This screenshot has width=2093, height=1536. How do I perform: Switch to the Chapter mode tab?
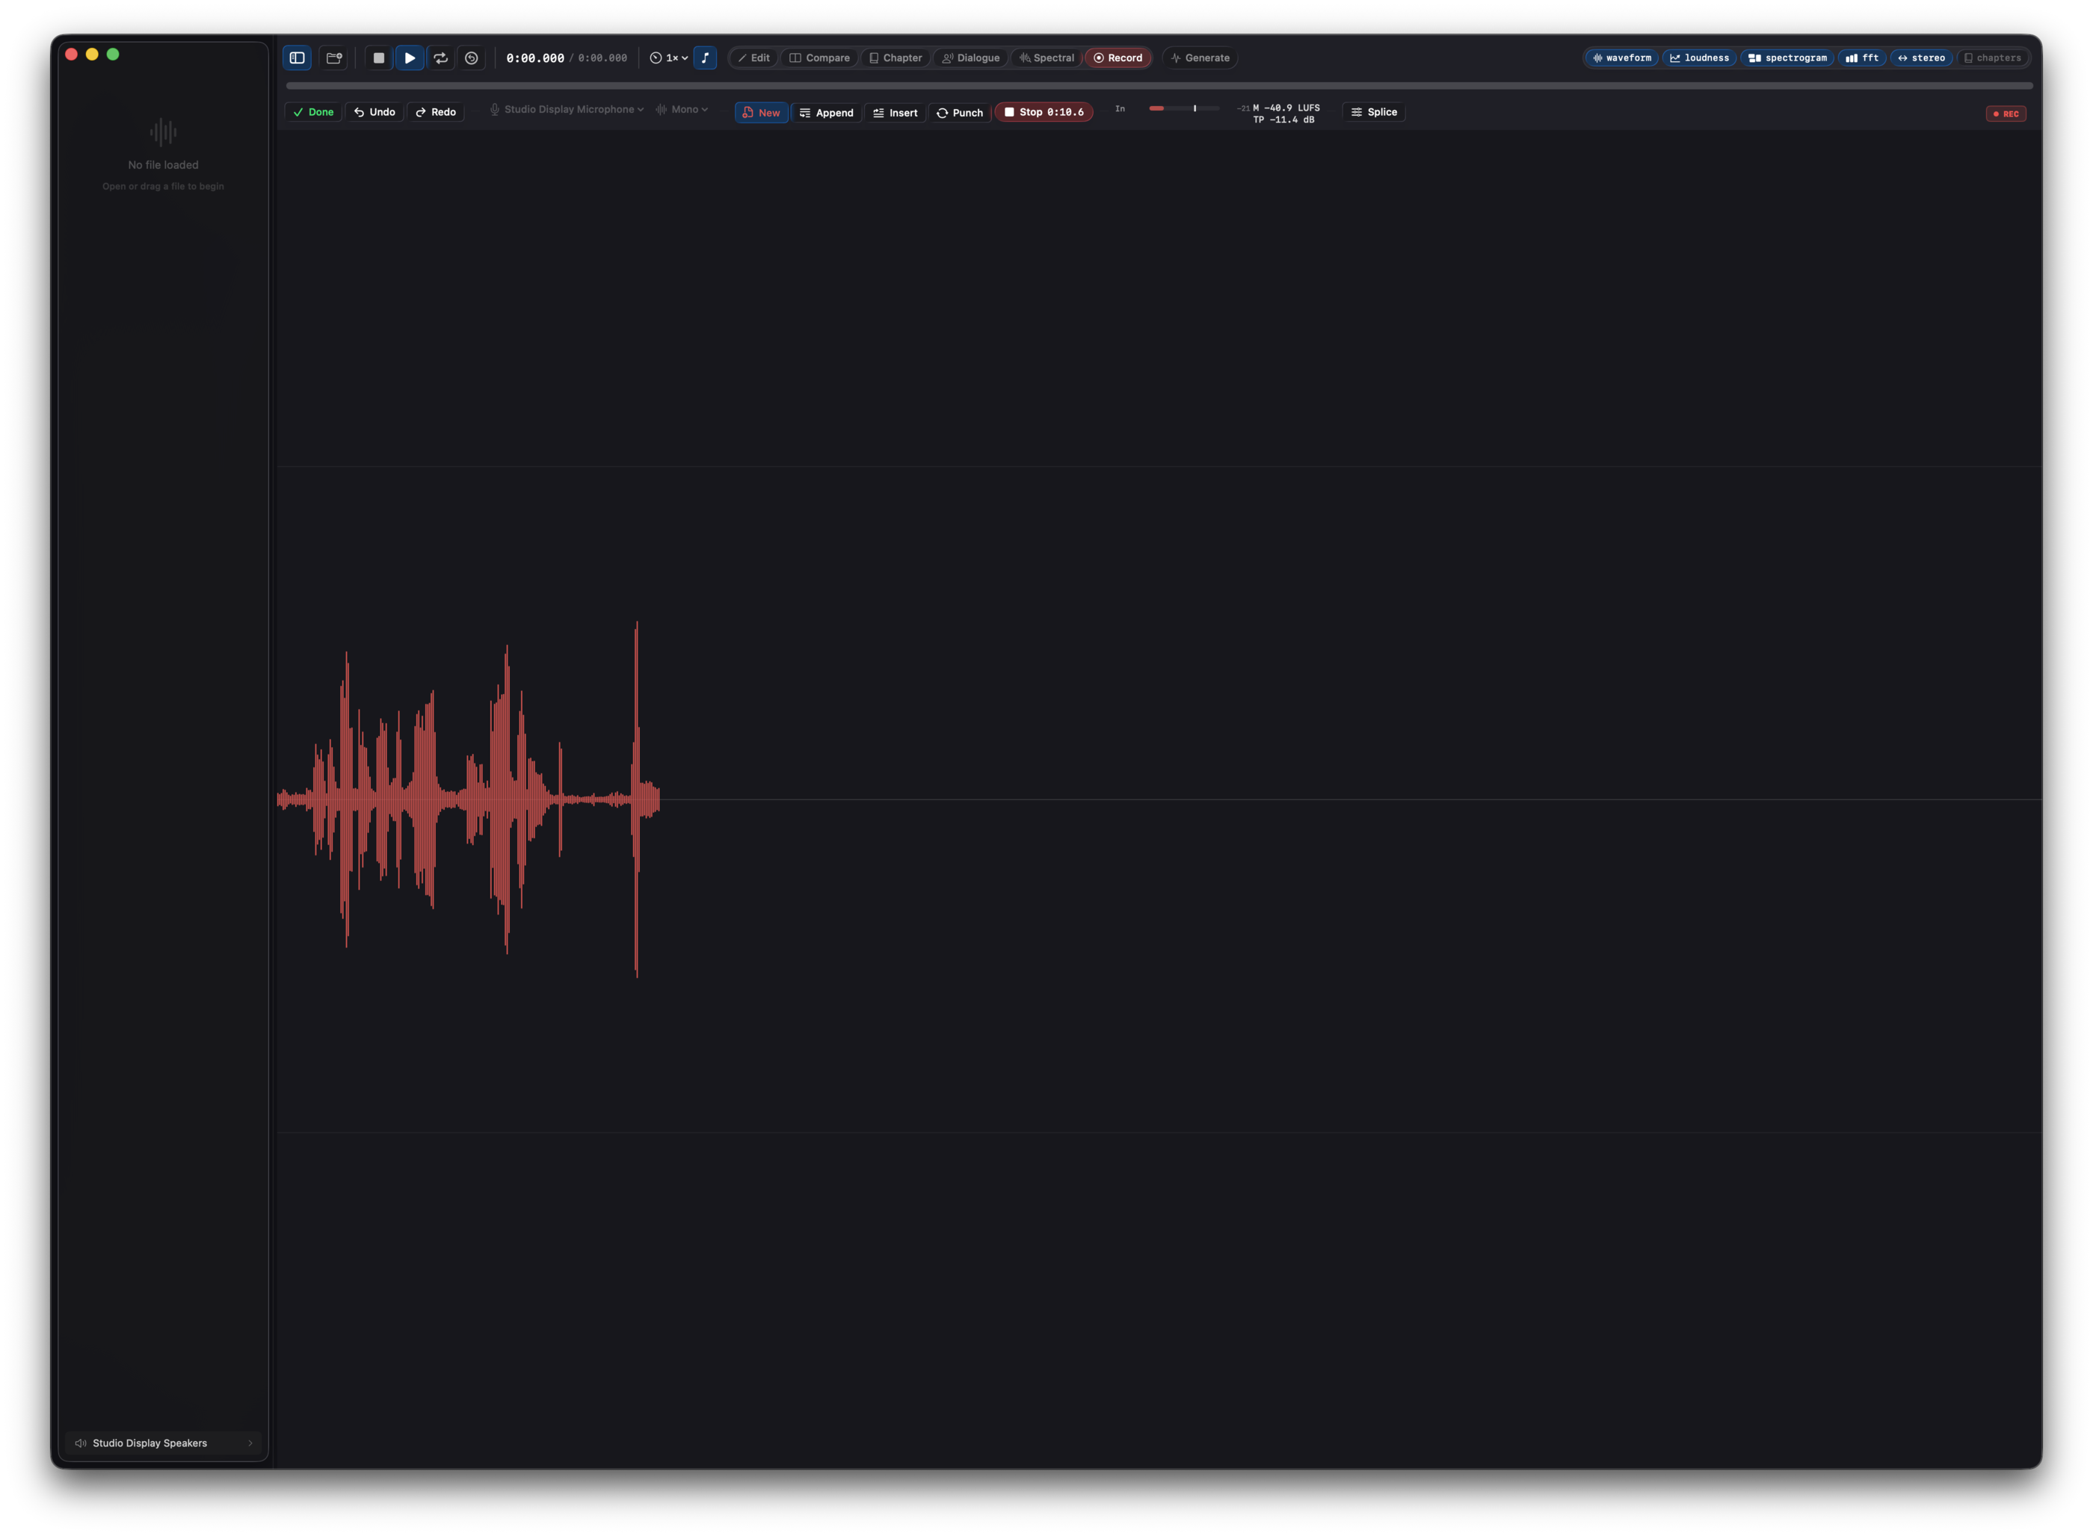pyautogui.click(x=896, y=58)
